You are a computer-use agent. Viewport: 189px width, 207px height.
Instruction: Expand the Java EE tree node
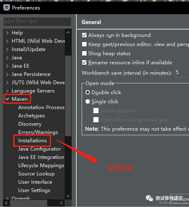[7, 66]
